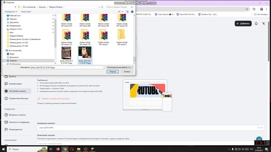The image size is (271, 152).
Task: Click the view layout icon in dialog toolbar
Action: [119, 12]
